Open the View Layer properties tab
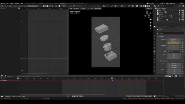This screenshot has height=104, width=185. pyautogui.click(x=154, y=39)
